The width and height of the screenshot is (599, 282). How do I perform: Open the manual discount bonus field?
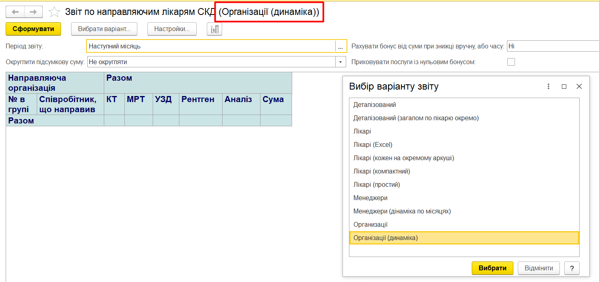[553, 46]
